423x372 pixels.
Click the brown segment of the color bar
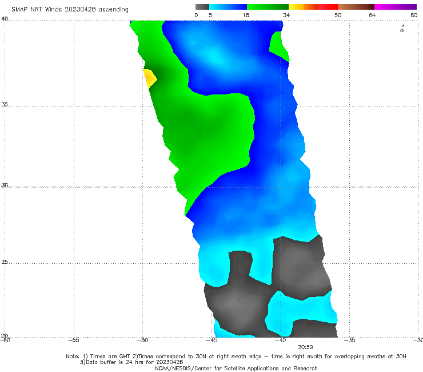point(356,7)
